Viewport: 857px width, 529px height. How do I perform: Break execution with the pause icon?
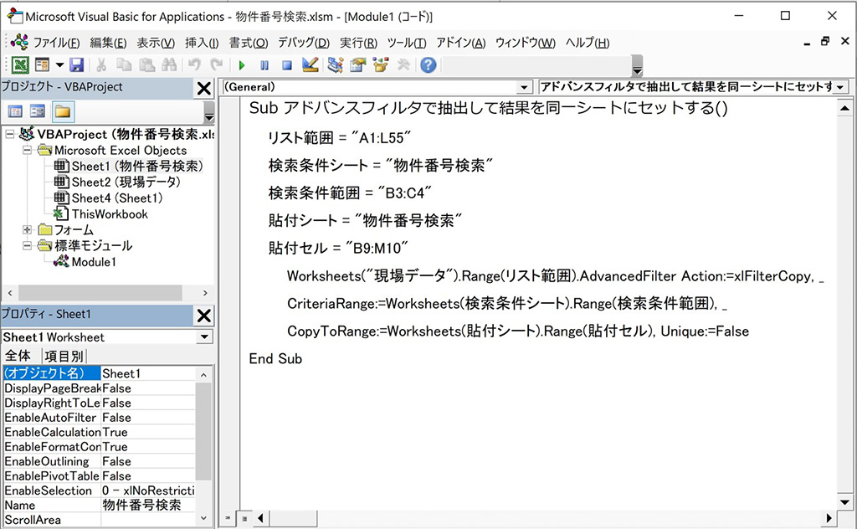pyautogui.click(x=264, y=65)
